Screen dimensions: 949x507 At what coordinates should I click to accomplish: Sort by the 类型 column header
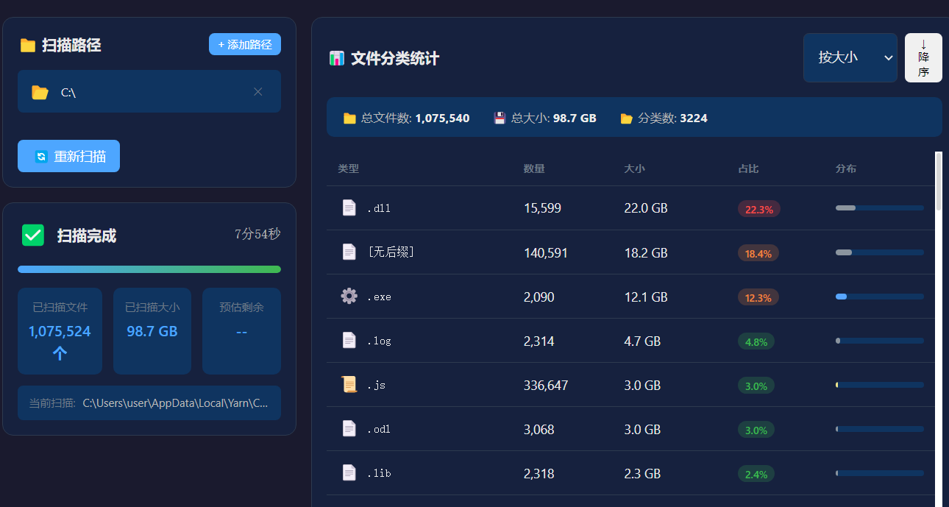[349, 169]
